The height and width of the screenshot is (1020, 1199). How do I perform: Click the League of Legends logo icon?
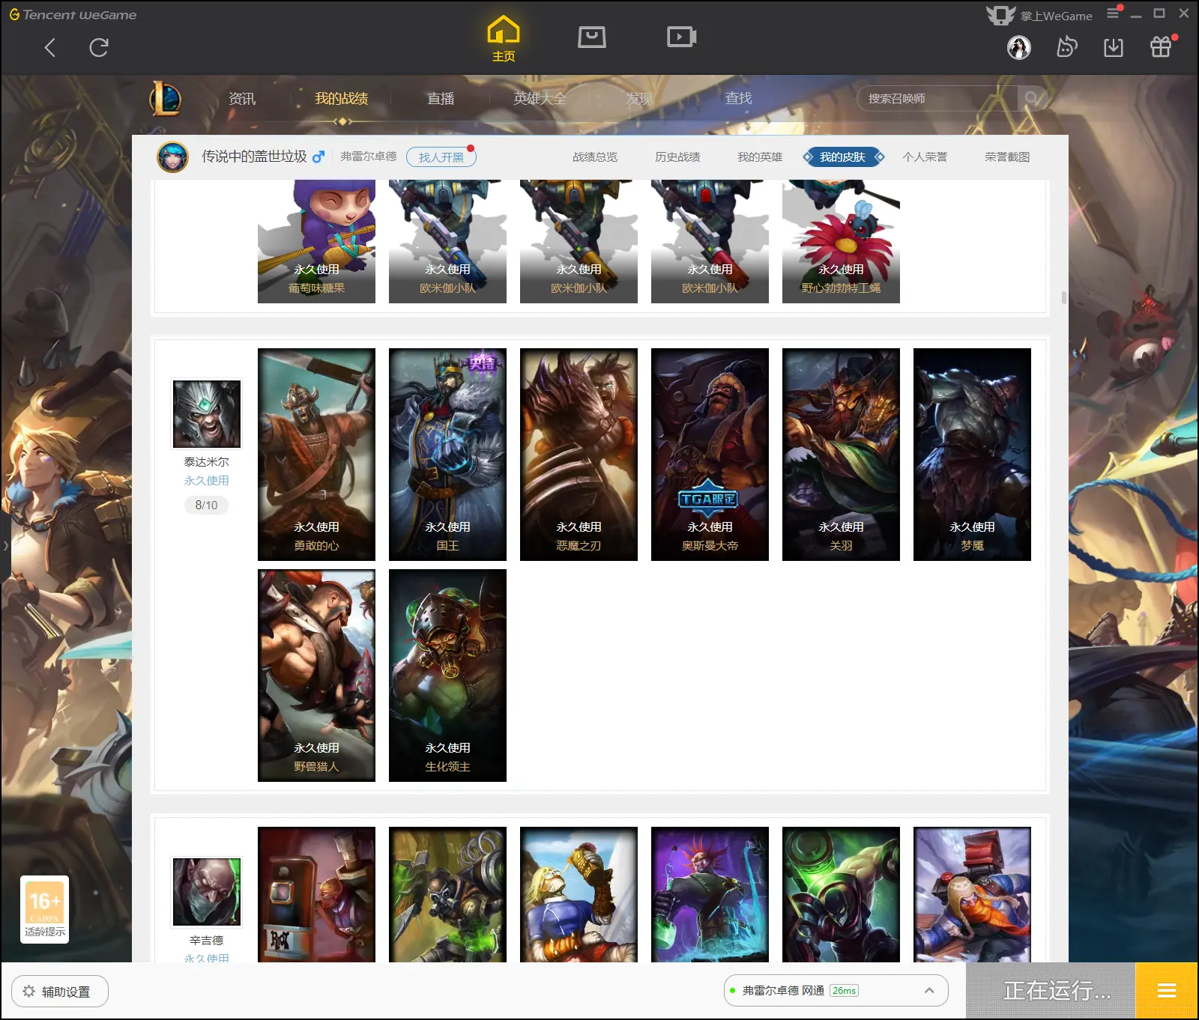click(166, 98)
